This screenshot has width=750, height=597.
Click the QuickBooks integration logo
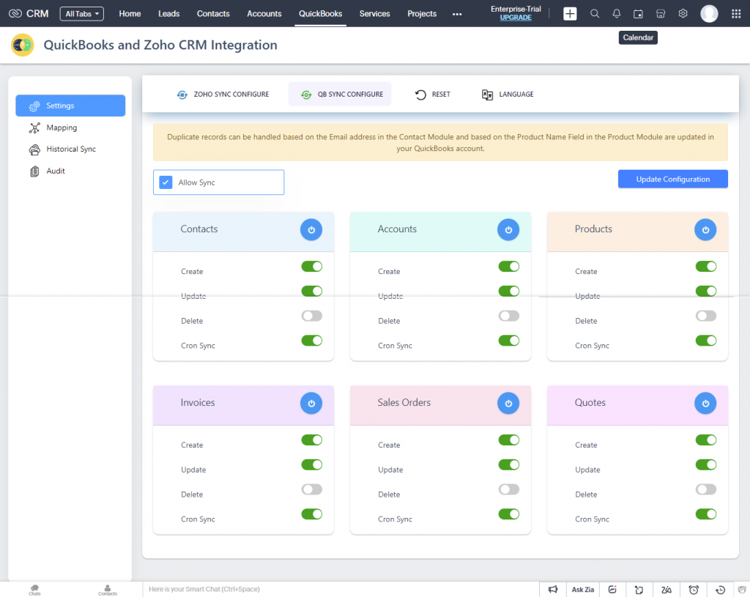tap(23, 45)
